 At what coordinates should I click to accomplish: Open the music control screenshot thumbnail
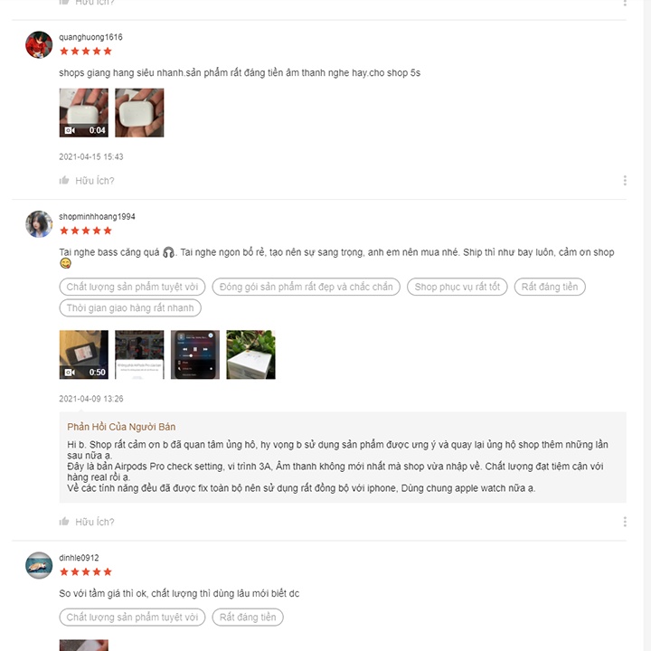195,354
